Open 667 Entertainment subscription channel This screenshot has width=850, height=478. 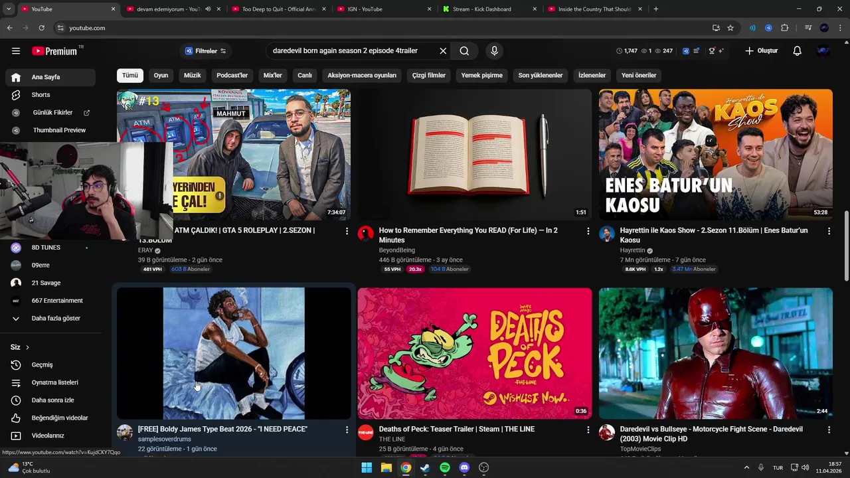tap(50, 301)
